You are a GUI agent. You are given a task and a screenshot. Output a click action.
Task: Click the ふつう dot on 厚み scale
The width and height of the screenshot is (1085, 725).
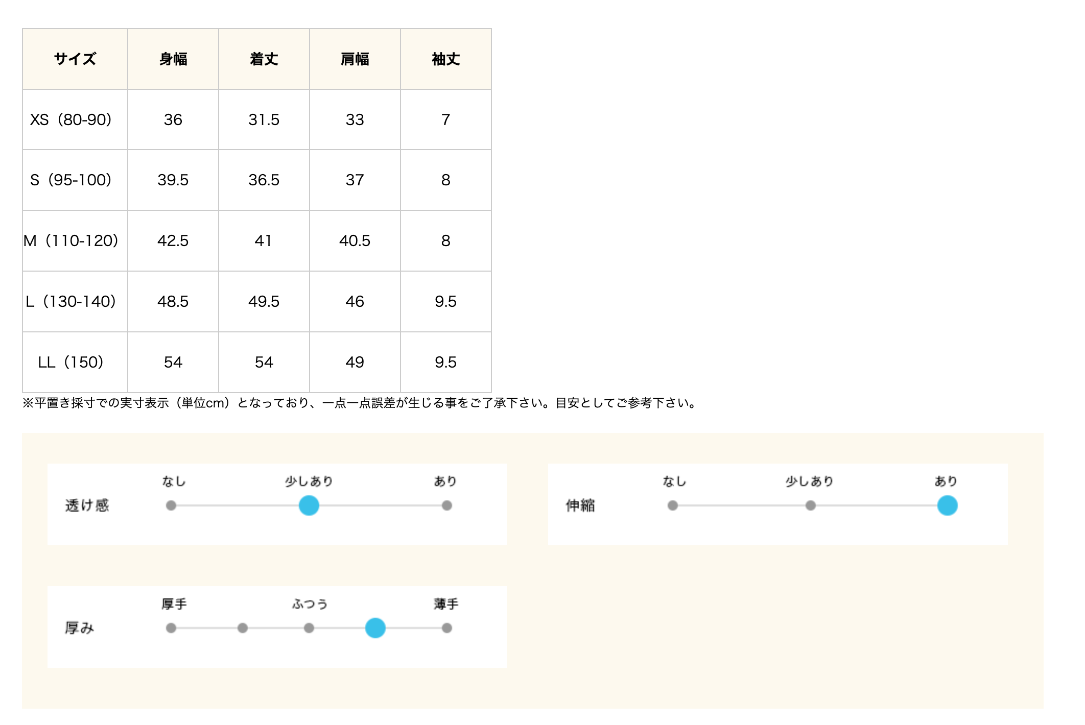click(x=309, y=628)
